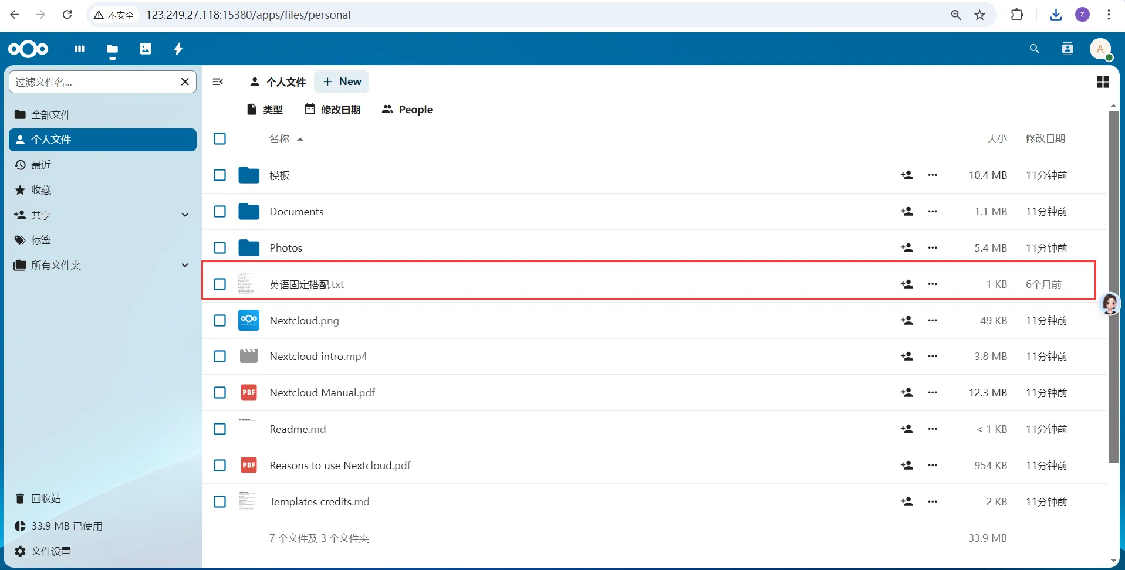Open 收藏 favorites view

[103, 190]
